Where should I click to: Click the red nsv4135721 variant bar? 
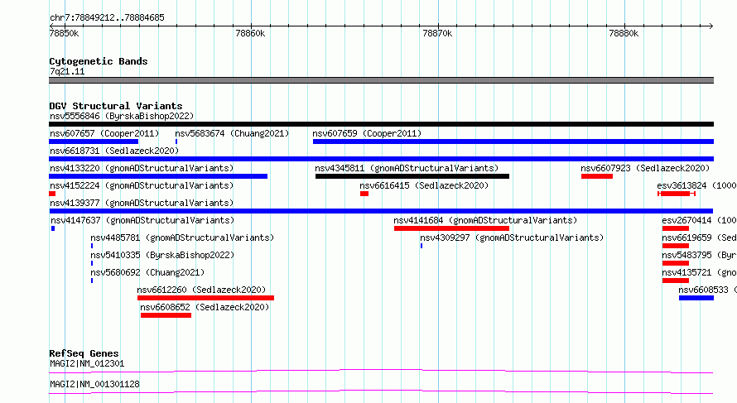676,281
